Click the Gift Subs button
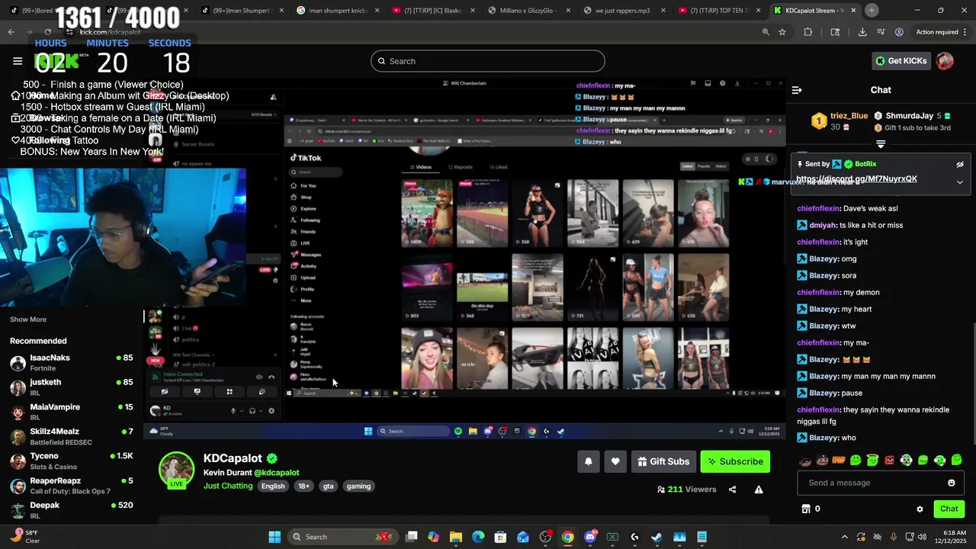This screenshot has width=976, height=549. pyautogui.click(x=663, y=461)
